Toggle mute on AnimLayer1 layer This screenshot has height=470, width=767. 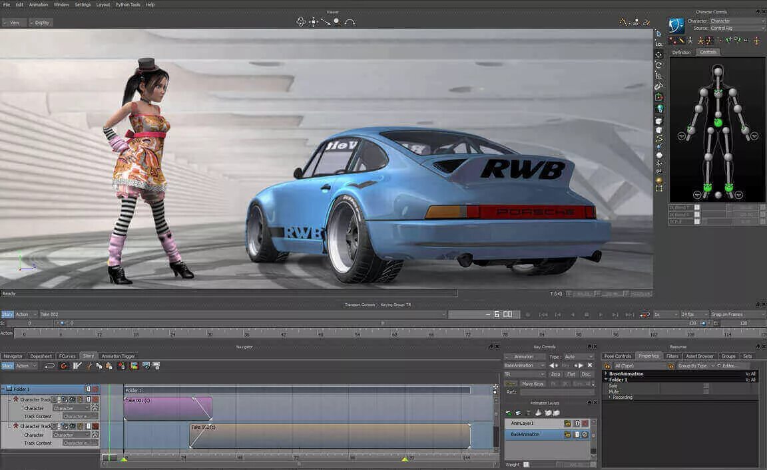585,423
